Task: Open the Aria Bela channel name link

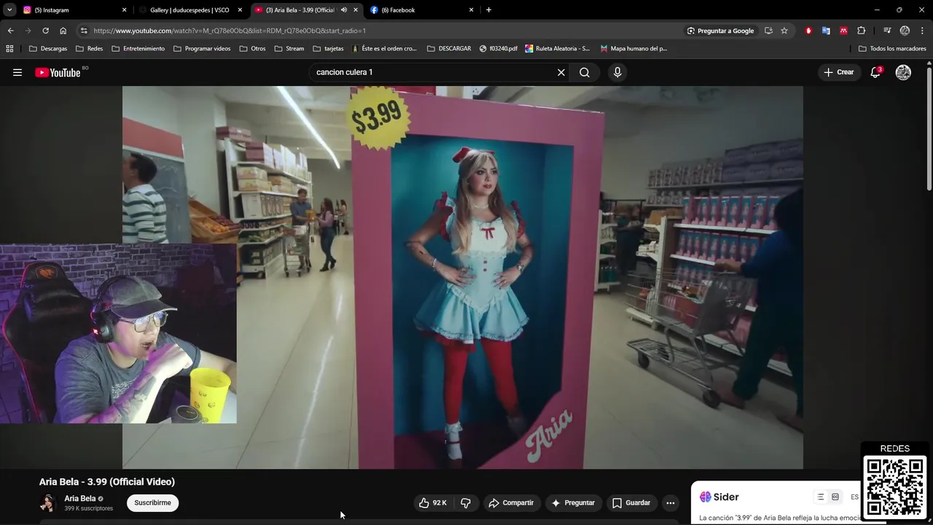Action: tap(80, 499)
